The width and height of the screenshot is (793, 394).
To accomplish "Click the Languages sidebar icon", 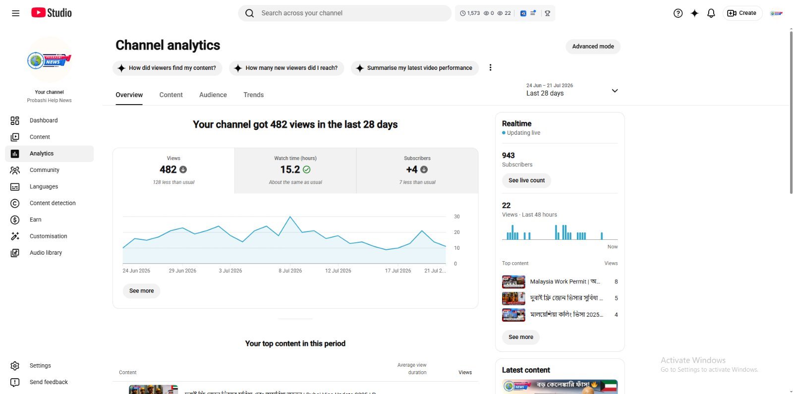I will click(x=15, y=187).
